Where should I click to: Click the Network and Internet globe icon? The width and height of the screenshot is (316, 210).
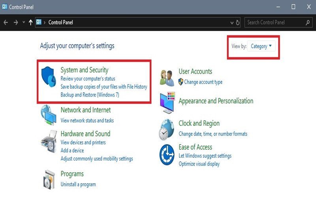pos(48,115)
